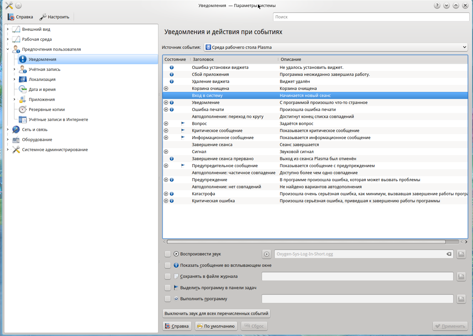Expand the Рабочая среда tree node
Image resolution: width=473 pixels, height=336 pixels.
click(8, 39)
